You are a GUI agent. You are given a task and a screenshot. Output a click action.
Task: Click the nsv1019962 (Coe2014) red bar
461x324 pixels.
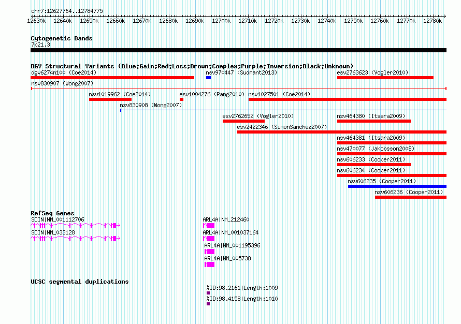click(x=110, y=99)
